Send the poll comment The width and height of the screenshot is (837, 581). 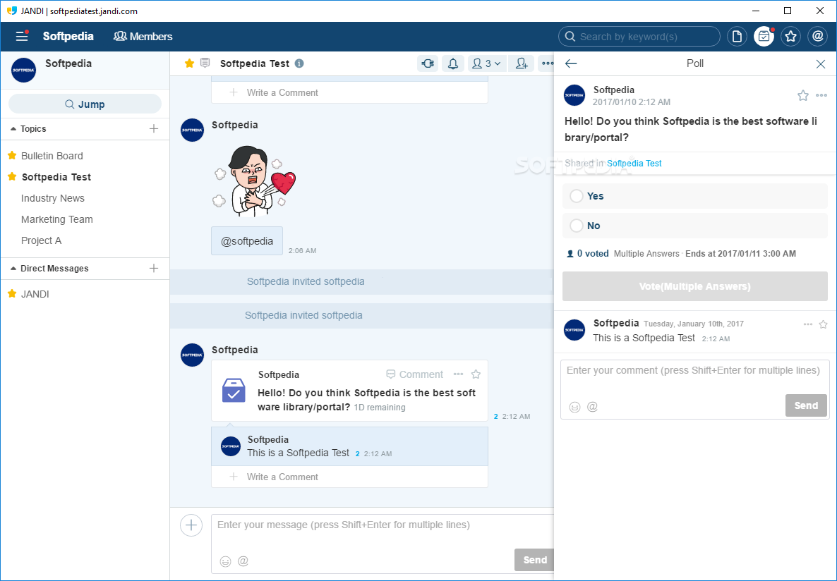[806, 405]
